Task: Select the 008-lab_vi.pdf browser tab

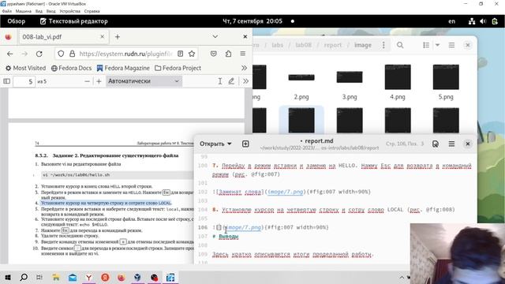Action: [63, 37]
